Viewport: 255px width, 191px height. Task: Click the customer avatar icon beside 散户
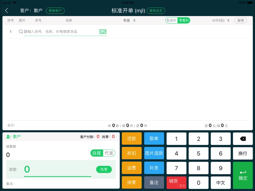8,137
